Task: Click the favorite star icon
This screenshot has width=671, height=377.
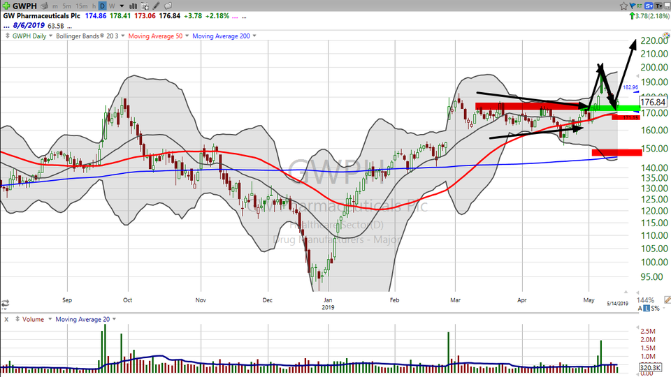Action: 623,6
